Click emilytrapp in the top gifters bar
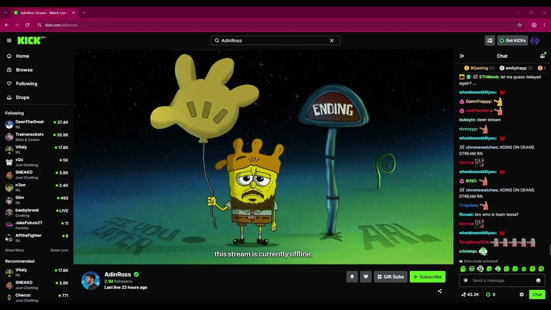This screenshot has width=551, height=310. tap(516, 68)
